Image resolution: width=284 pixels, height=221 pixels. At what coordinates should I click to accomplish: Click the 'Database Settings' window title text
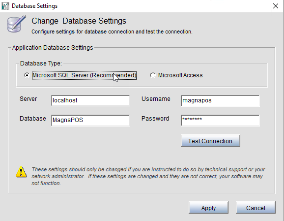coord(34,6)
